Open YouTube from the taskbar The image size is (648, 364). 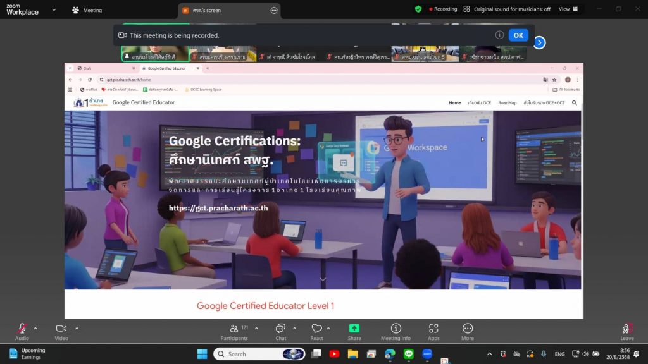(x=334, y=354)
